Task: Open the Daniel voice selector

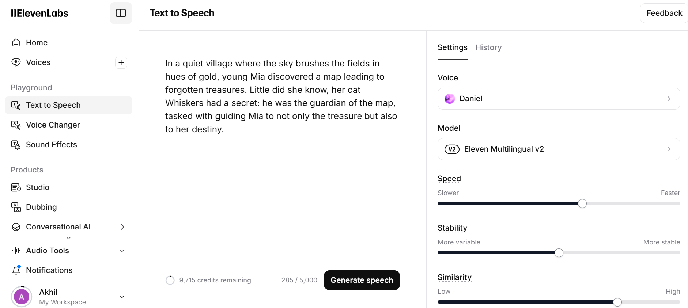Action: tap(559, 99)
